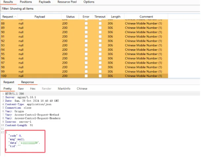The width and height of the screenshot is (201, 157).
Task: Click the Xserver server-1 header line
Action: [x=18, y=122]
